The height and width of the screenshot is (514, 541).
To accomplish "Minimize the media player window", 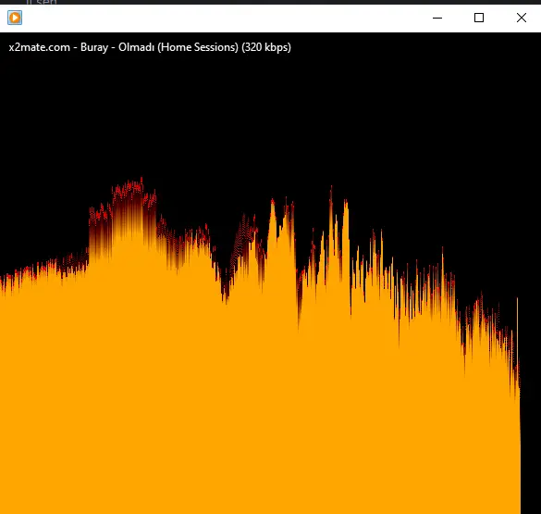I will pyautogui.click(x=437, y=18).
